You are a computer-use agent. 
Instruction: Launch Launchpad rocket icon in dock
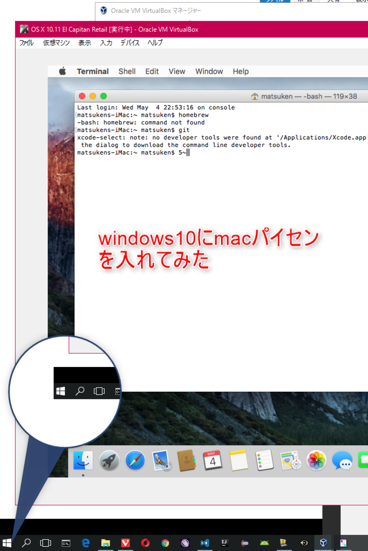(x=109, y=460)
